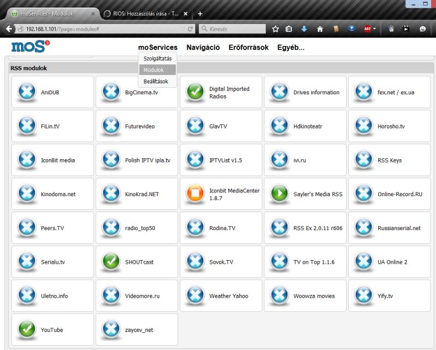Click the Drives information status icon

point(280,91)
